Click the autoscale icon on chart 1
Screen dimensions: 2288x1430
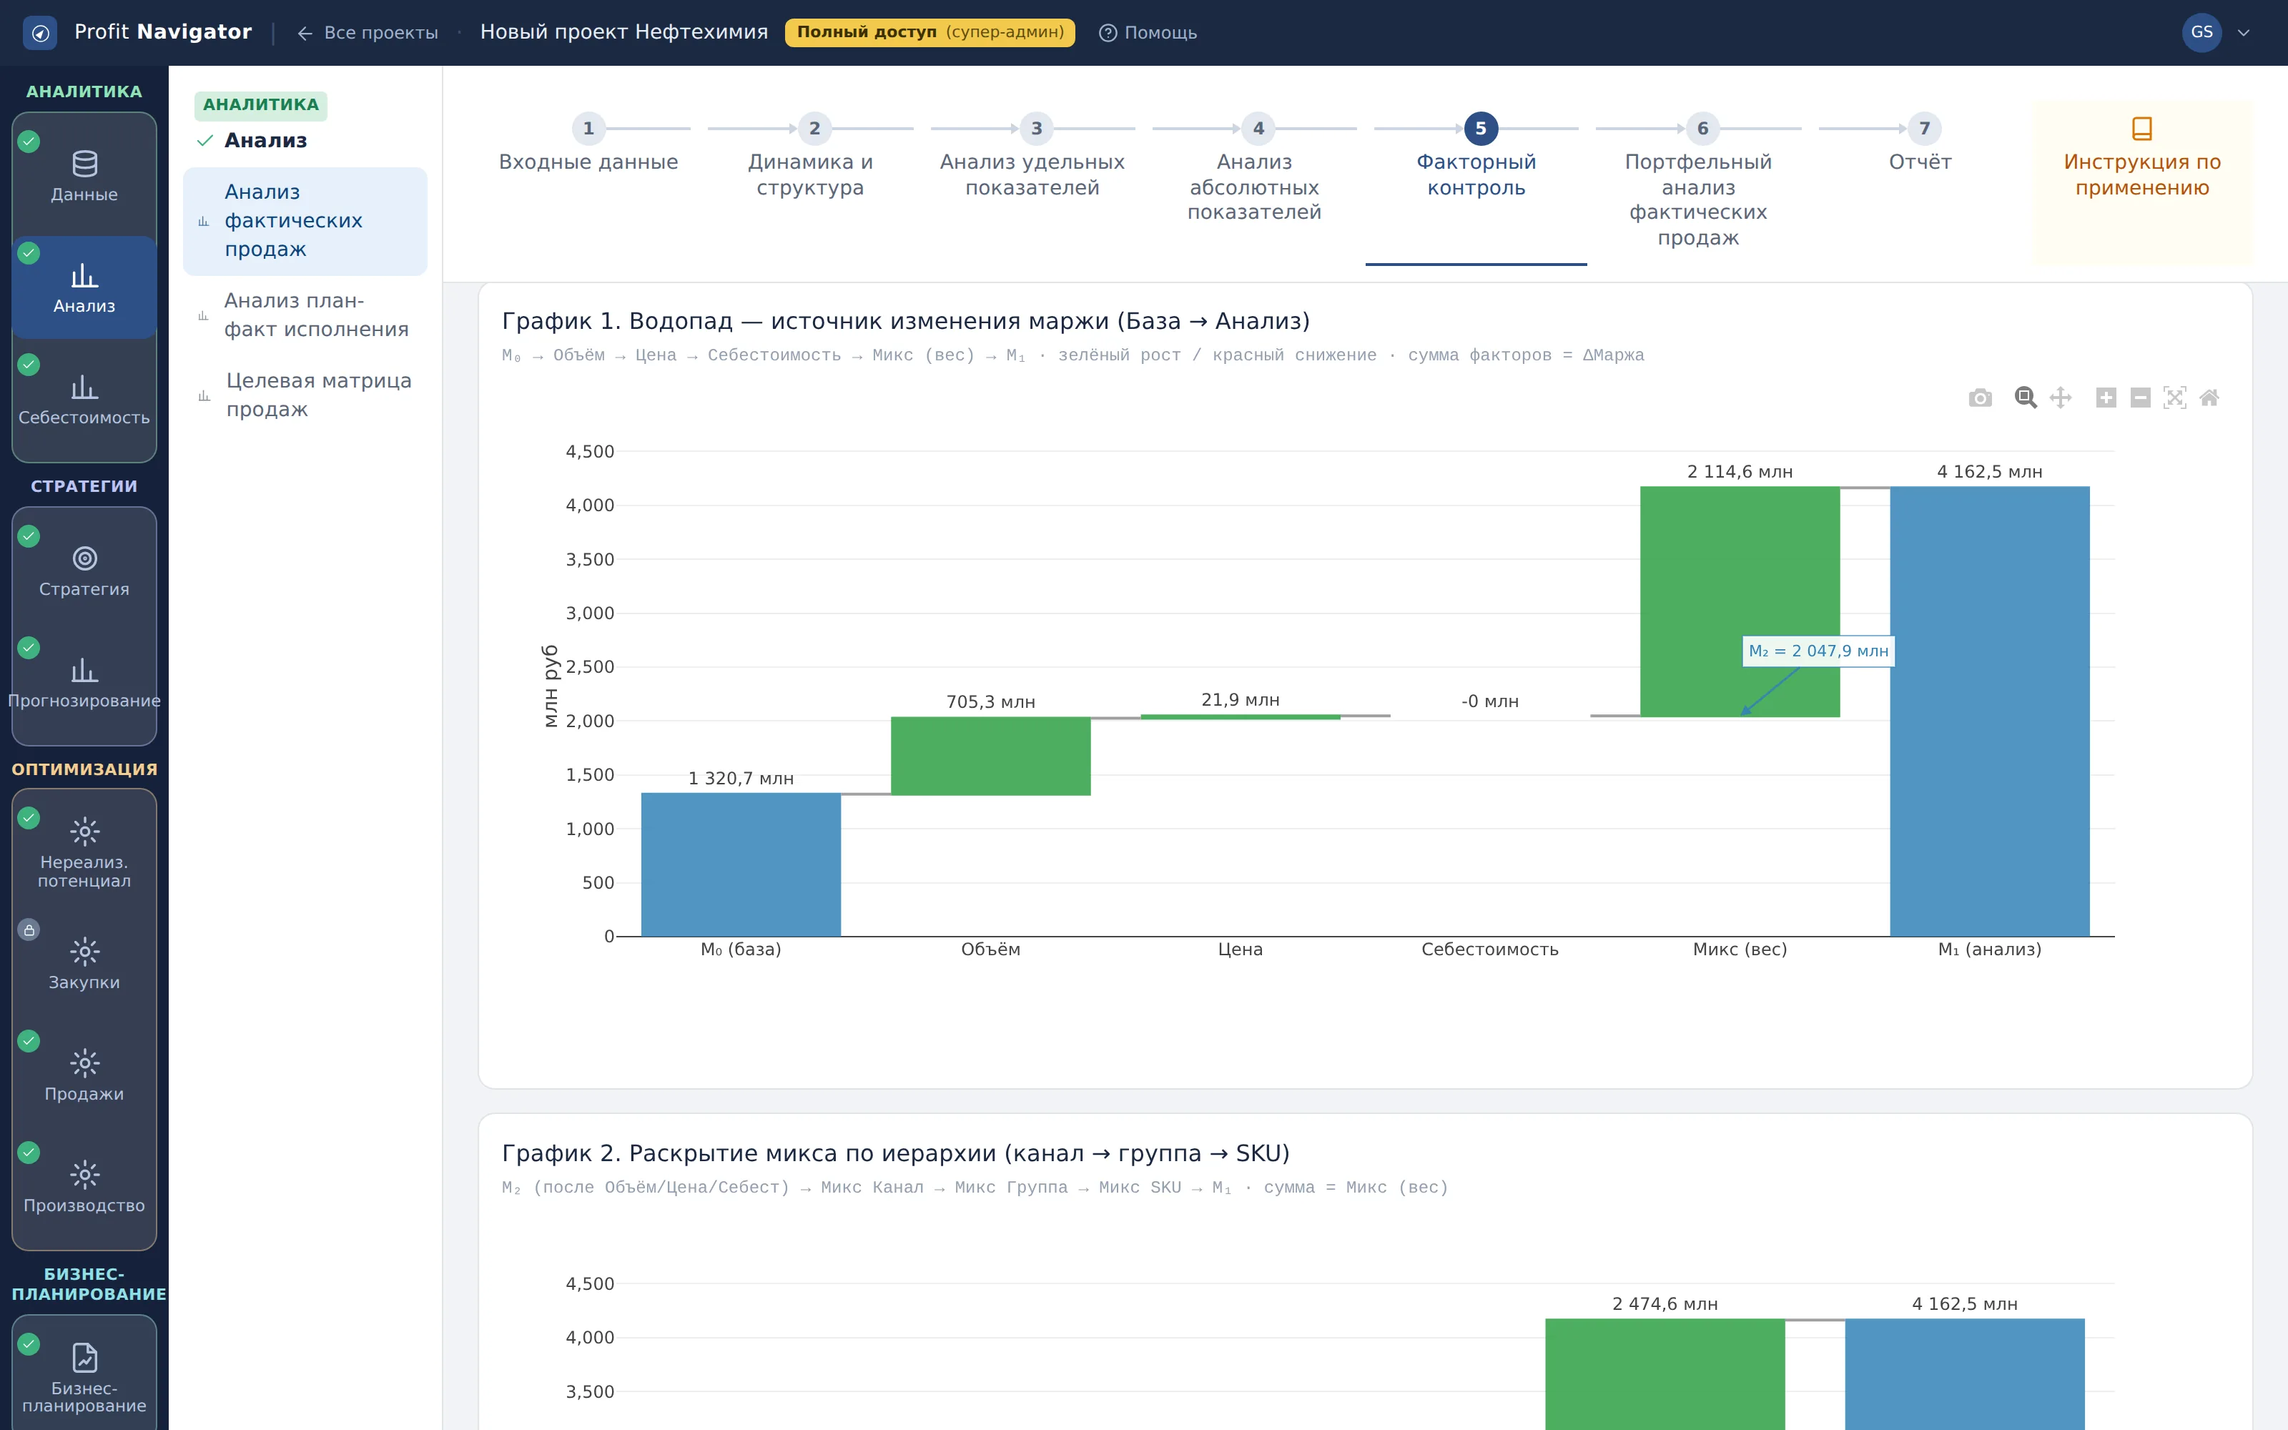[2174, 398]
